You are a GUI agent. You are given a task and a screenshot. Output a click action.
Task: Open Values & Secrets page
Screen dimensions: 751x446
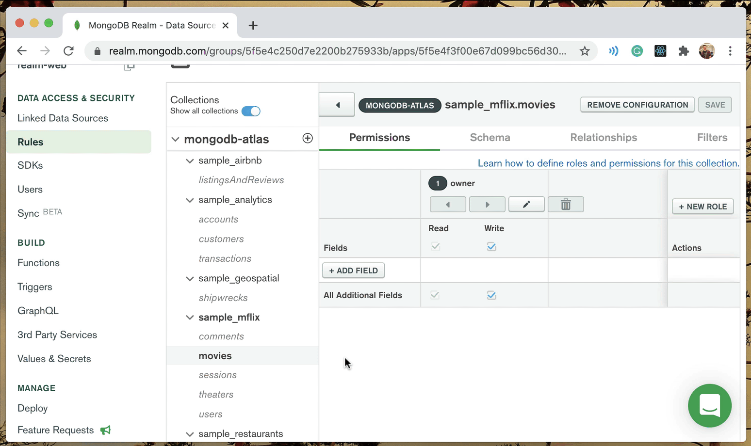click(54, 359)
